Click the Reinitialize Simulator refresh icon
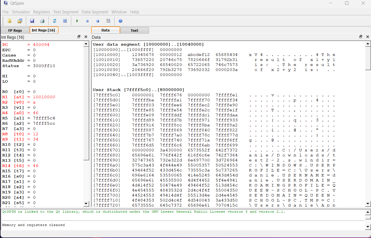The image size is (371, 238). [x=55, y=21]
